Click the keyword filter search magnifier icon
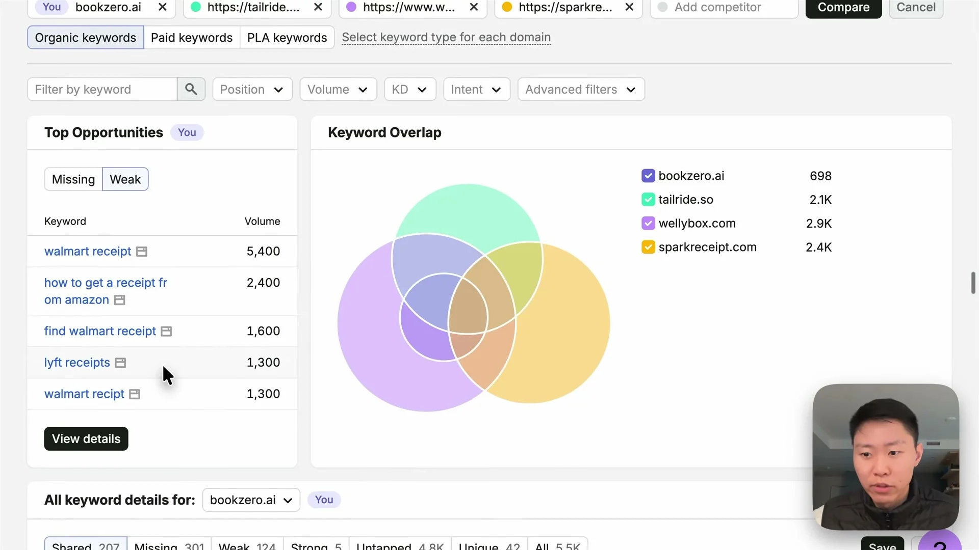 point(191,89)
